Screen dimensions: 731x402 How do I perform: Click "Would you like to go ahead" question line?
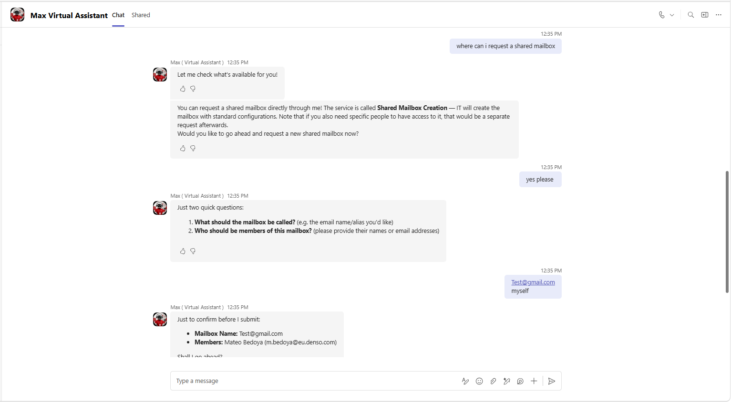click(268, 133)
